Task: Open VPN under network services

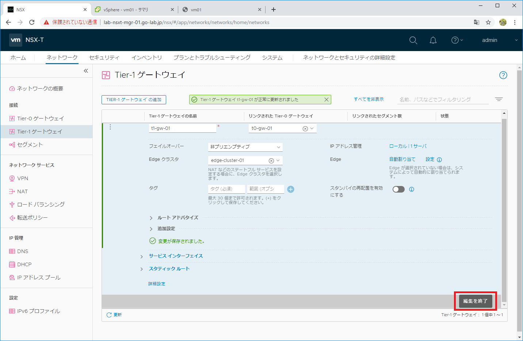Action: click(x=23, y=178)
